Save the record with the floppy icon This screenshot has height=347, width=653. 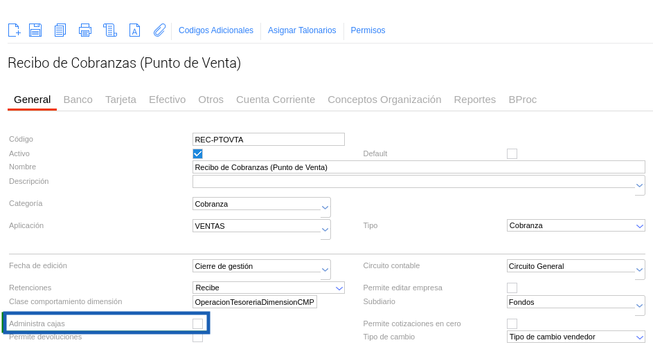coord(35,30)
